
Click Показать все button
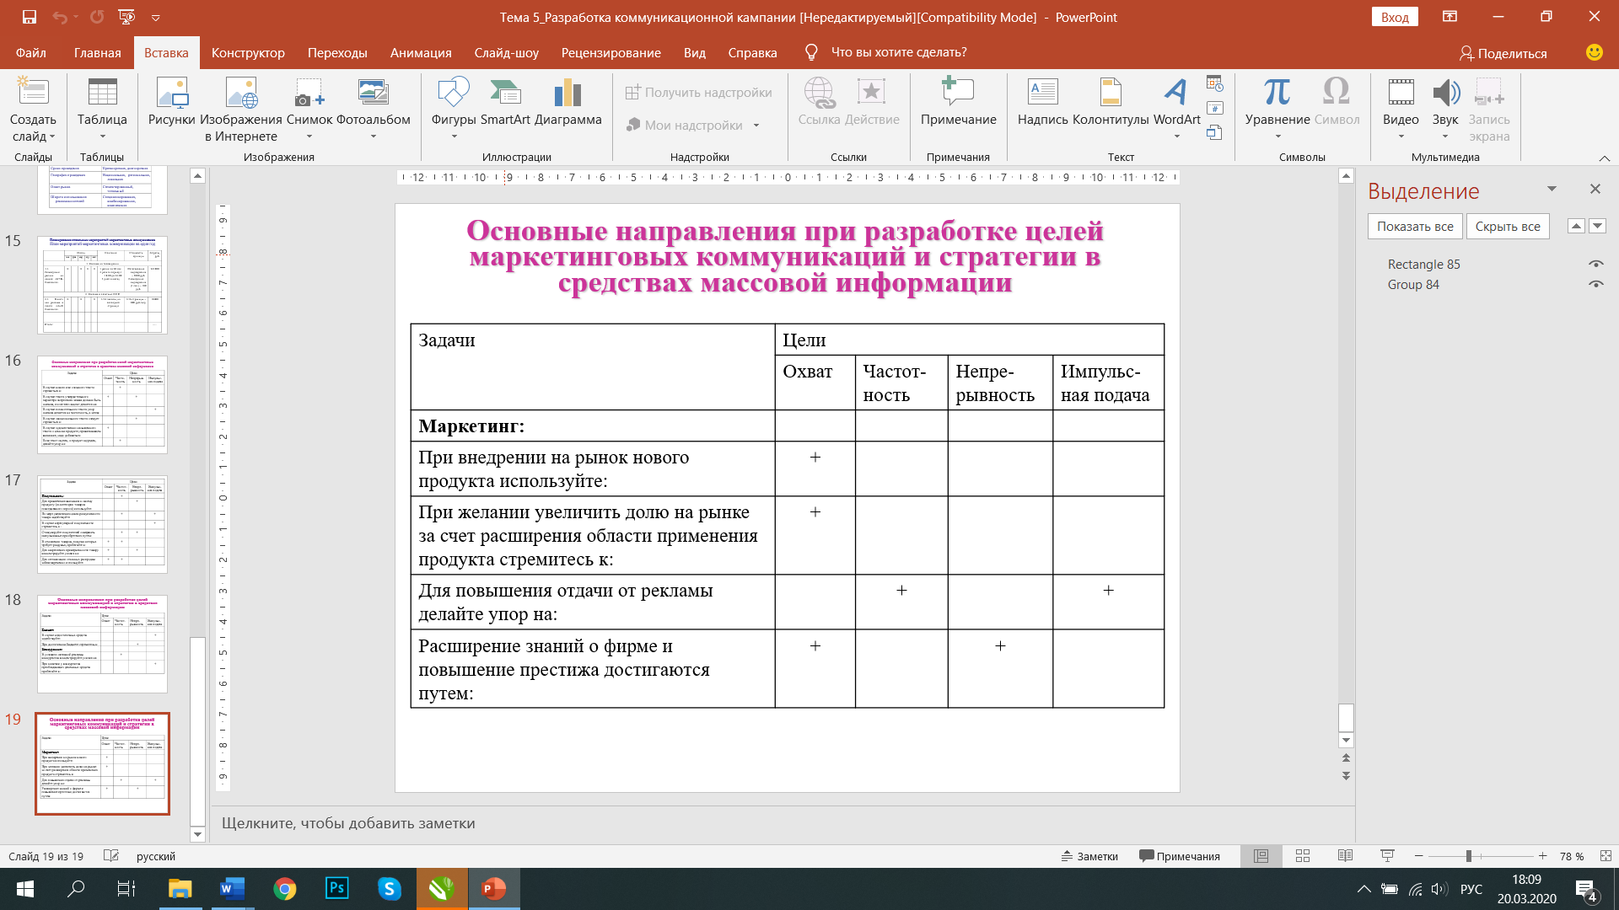pos(1415,226)
